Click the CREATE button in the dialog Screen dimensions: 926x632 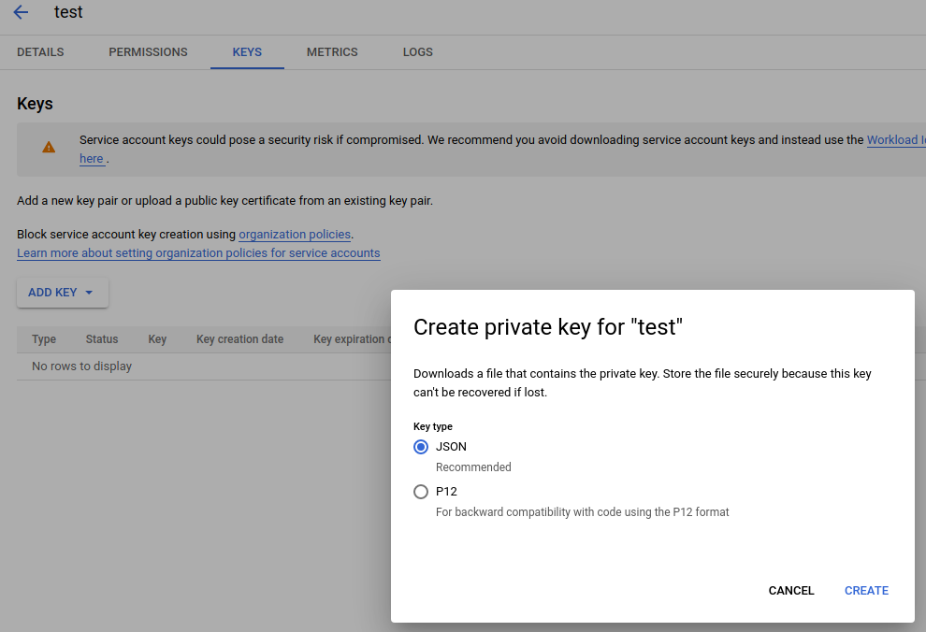[865, 590]
